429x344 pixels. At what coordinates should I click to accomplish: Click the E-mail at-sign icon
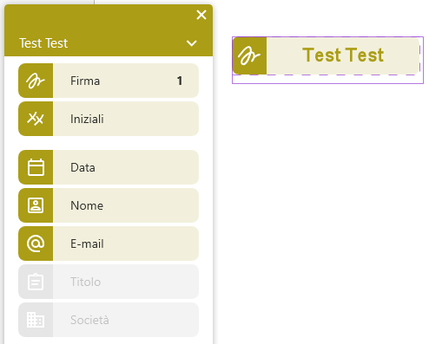[36, 243]
